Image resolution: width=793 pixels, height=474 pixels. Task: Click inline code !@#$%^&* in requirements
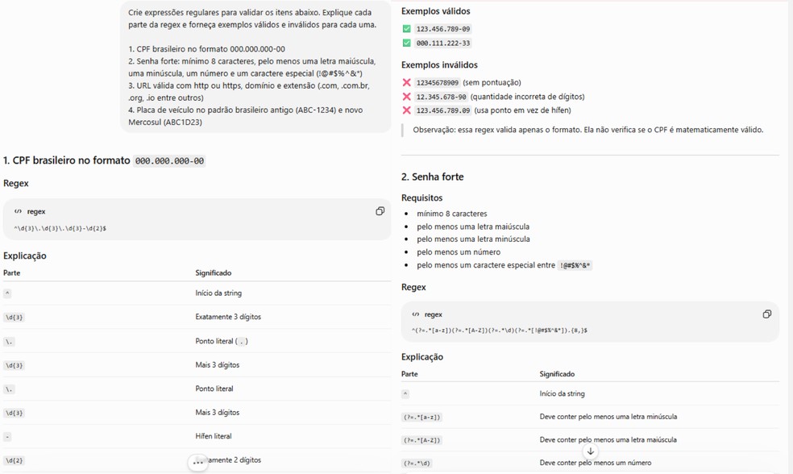click(575, 265)
